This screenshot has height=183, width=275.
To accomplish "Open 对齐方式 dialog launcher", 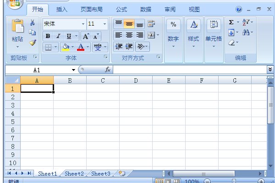I will (159, 57).
